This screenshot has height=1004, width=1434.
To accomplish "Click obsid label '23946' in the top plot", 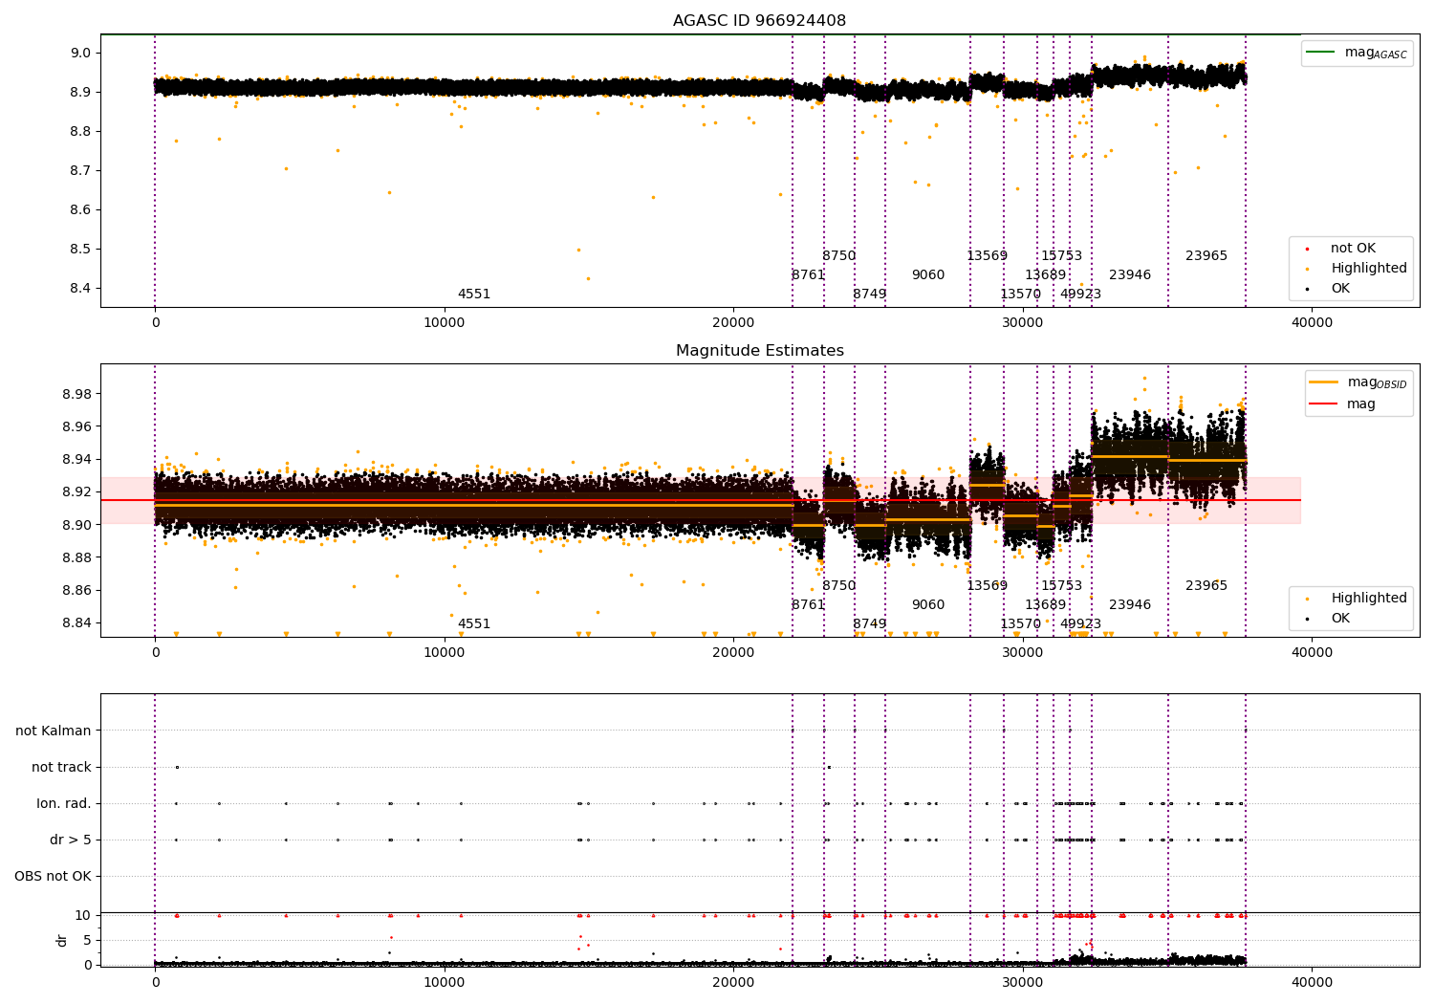I will 1130,275.
